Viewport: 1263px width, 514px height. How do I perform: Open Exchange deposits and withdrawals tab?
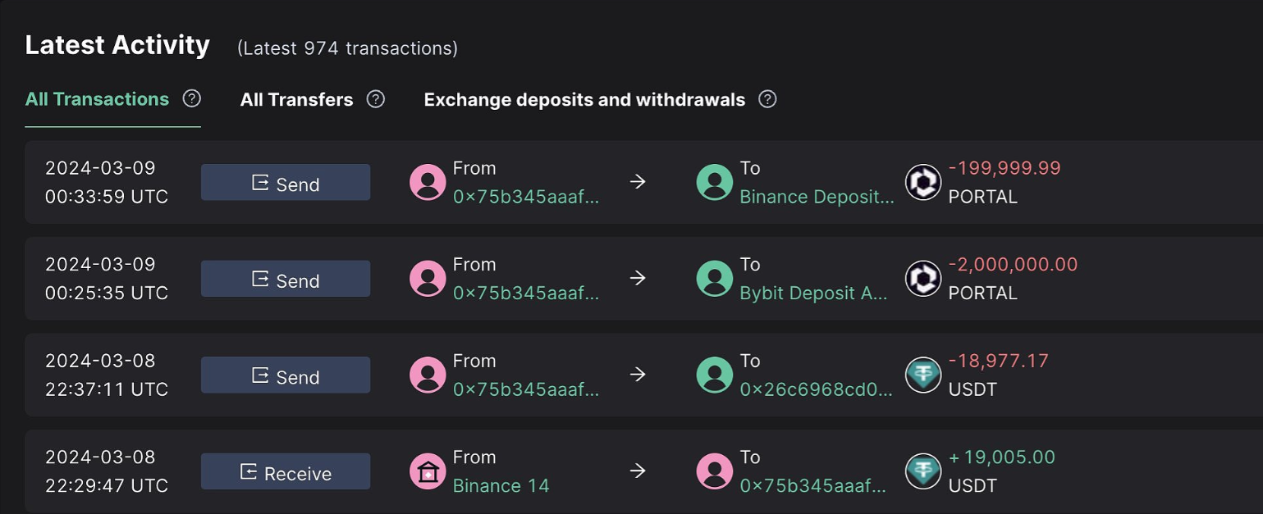tap(584, 100)
